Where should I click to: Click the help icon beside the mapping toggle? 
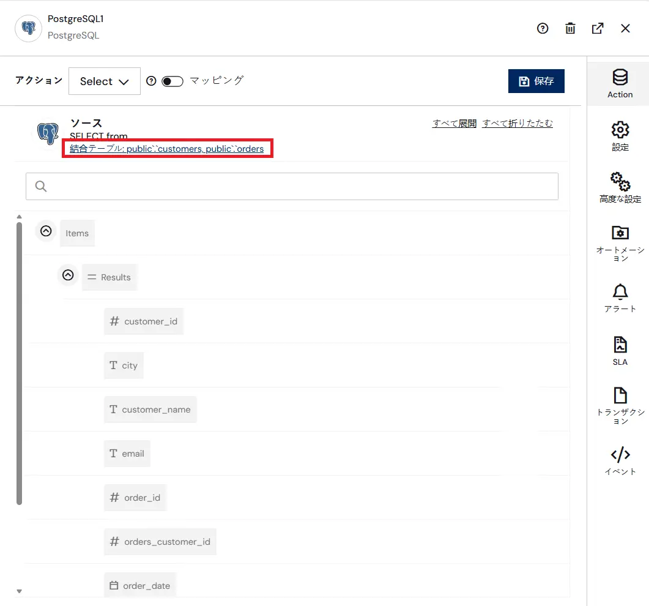151,81
